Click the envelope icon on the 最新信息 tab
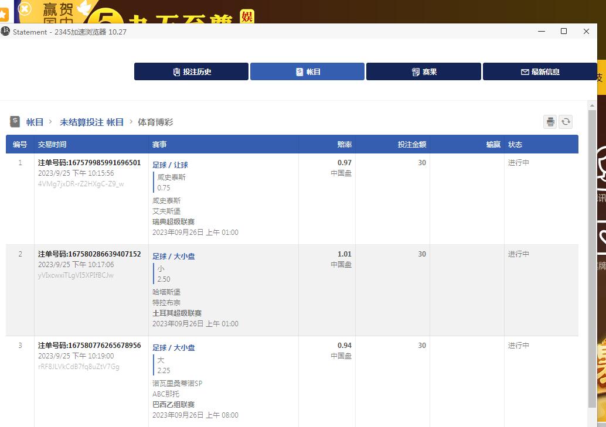This screenshot has width=606, height=427. click(525, 72)
